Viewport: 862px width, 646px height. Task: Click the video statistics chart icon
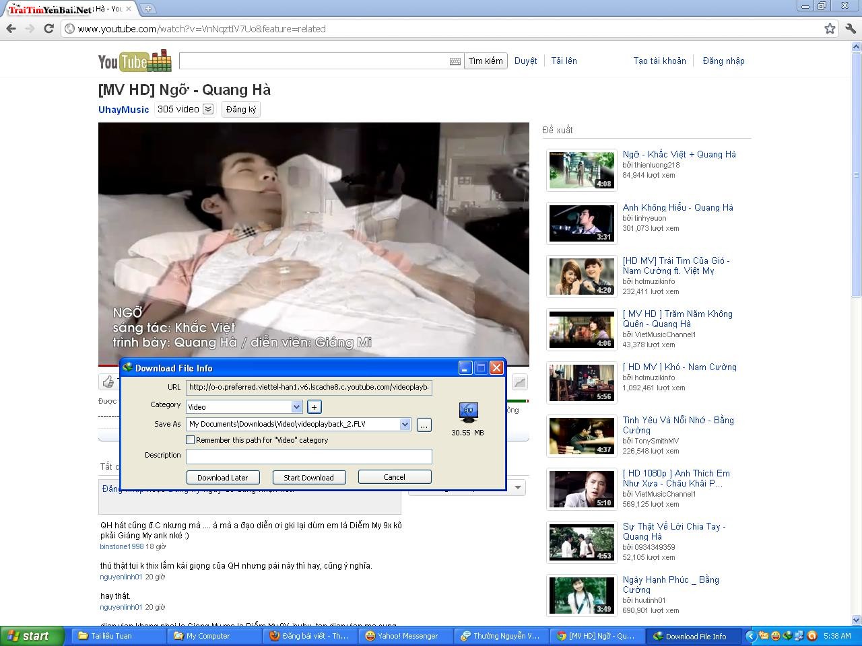point(519,382)
